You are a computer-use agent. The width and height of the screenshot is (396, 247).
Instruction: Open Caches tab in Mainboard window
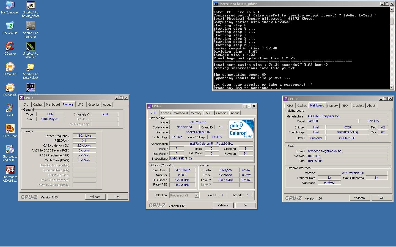302,106
